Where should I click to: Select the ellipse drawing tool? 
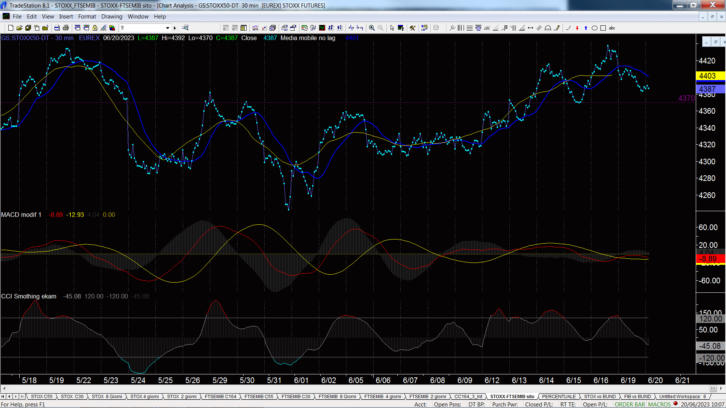(594, 28)
